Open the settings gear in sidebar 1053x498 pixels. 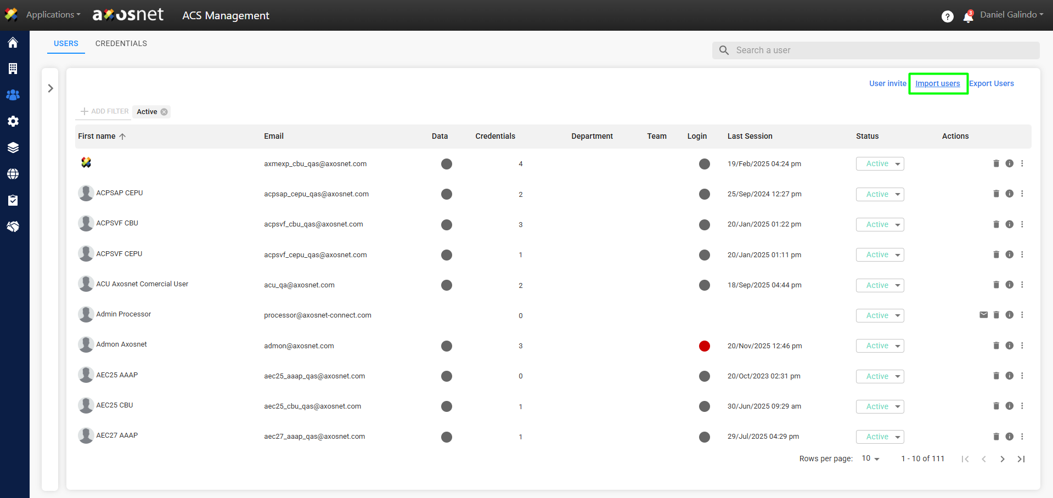[x=13, y=121]
